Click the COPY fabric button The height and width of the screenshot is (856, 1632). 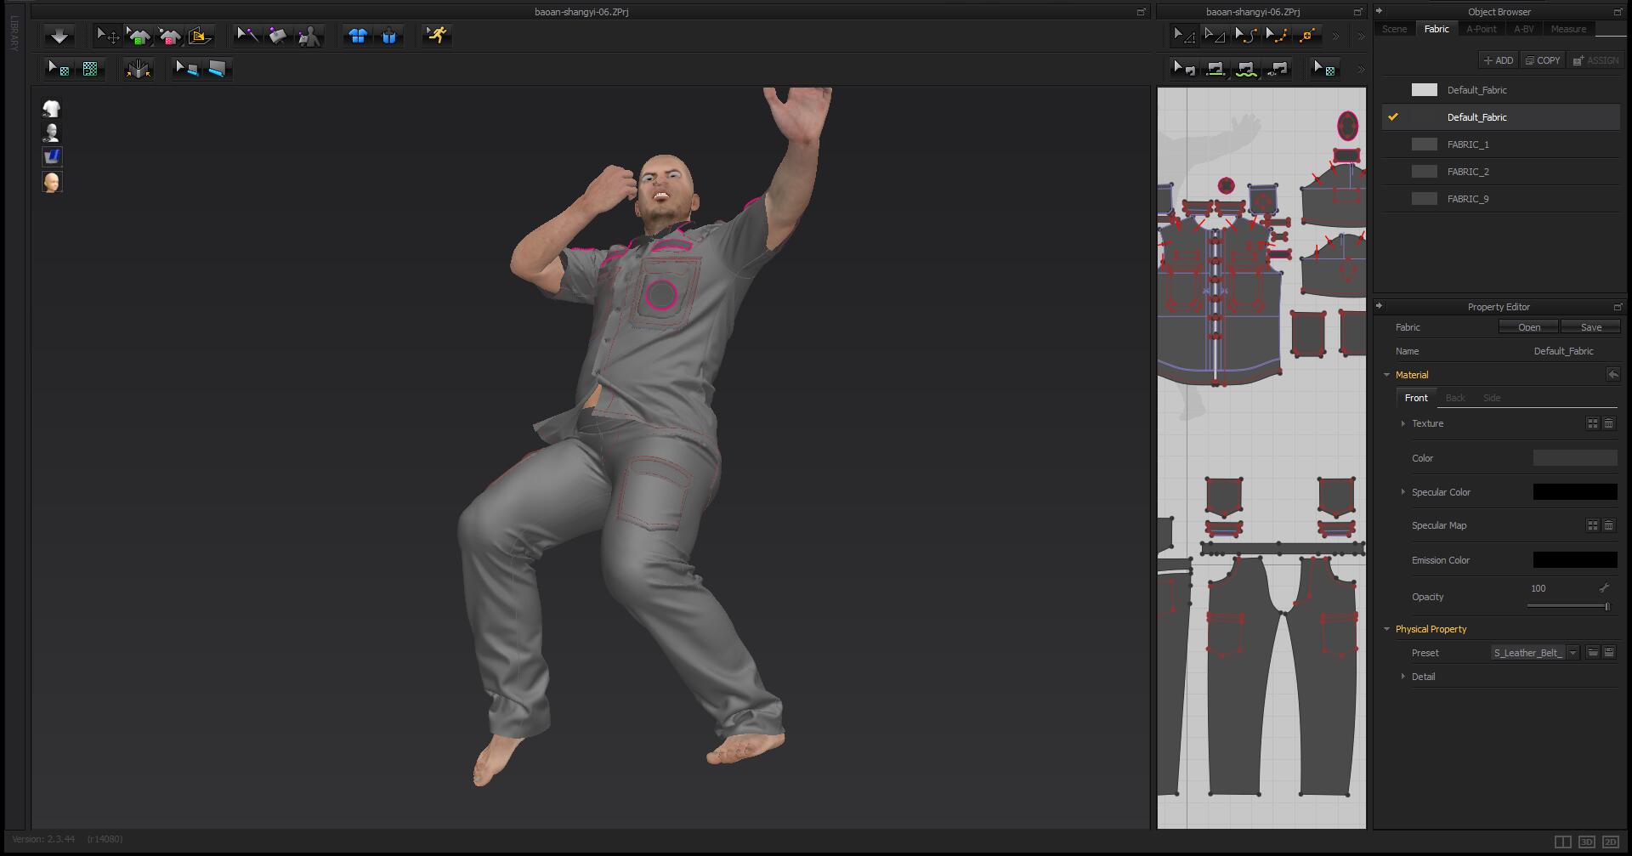(x=1543, y=60)
